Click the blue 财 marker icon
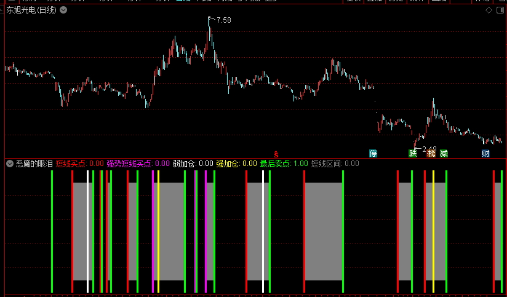The height and width of the screenshot is (297, 507). 485,154
